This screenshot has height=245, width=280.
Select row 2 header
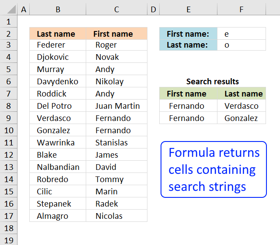[9, 34]
